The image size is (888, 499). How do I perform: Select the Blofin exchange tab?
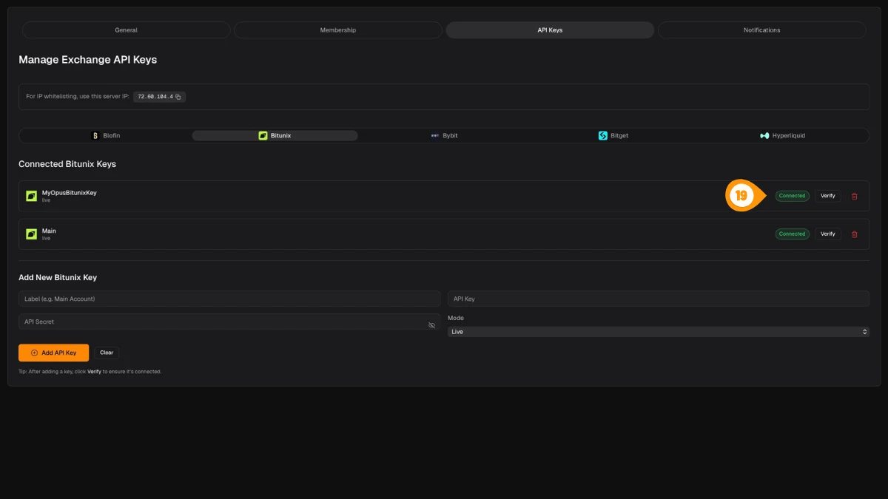tap(105, 136)
